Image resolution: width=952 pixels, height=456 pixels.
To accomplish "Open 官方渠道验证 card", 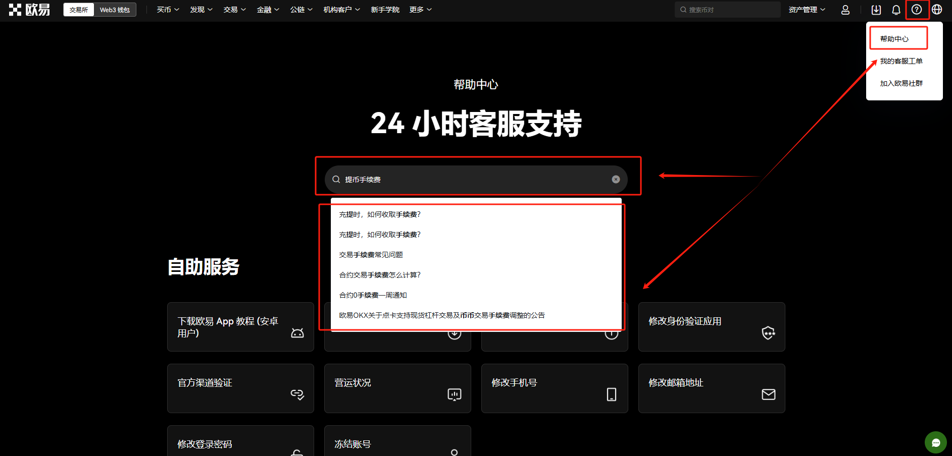I will click(240, 388).
